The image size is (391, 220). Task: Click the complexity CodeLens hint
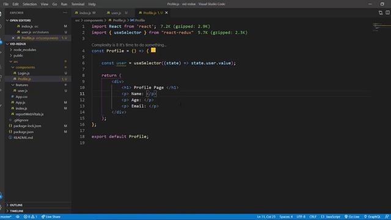coord(129,45)
